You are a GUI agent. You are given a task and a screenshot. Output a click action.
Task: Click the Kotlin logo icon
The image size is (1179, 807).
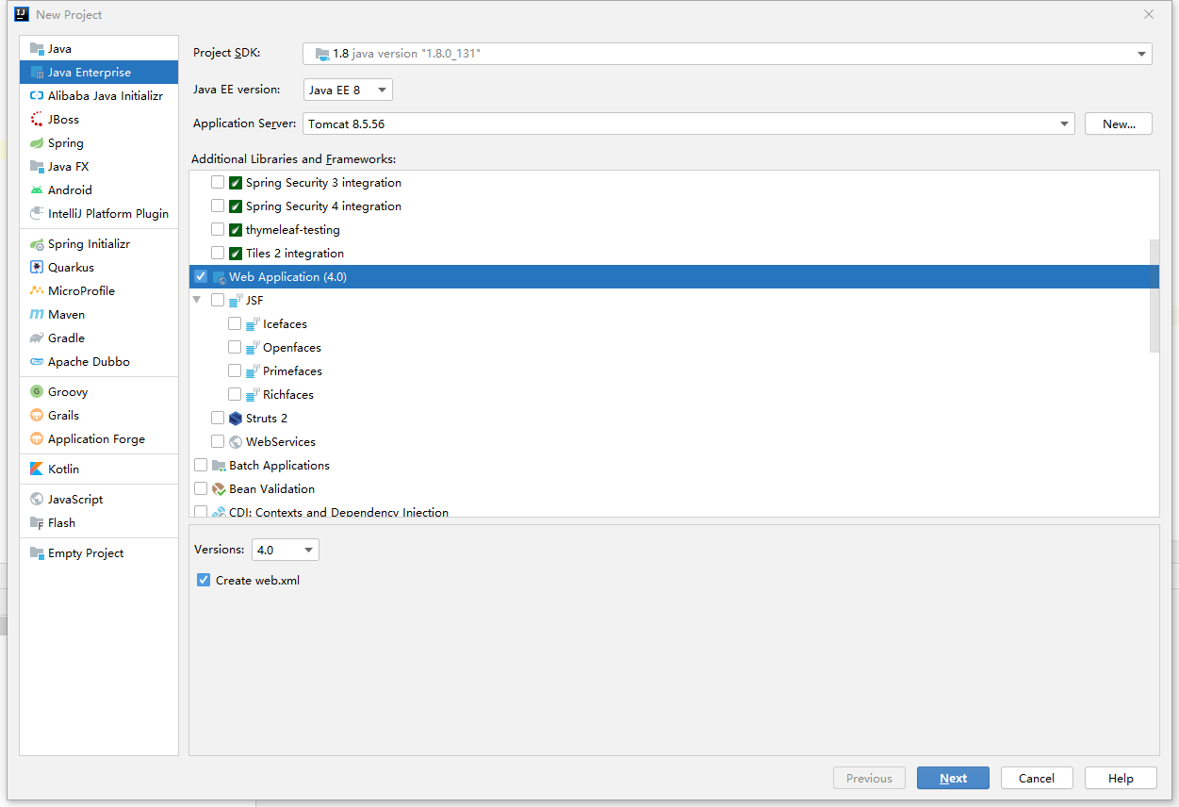coord(37,469)
